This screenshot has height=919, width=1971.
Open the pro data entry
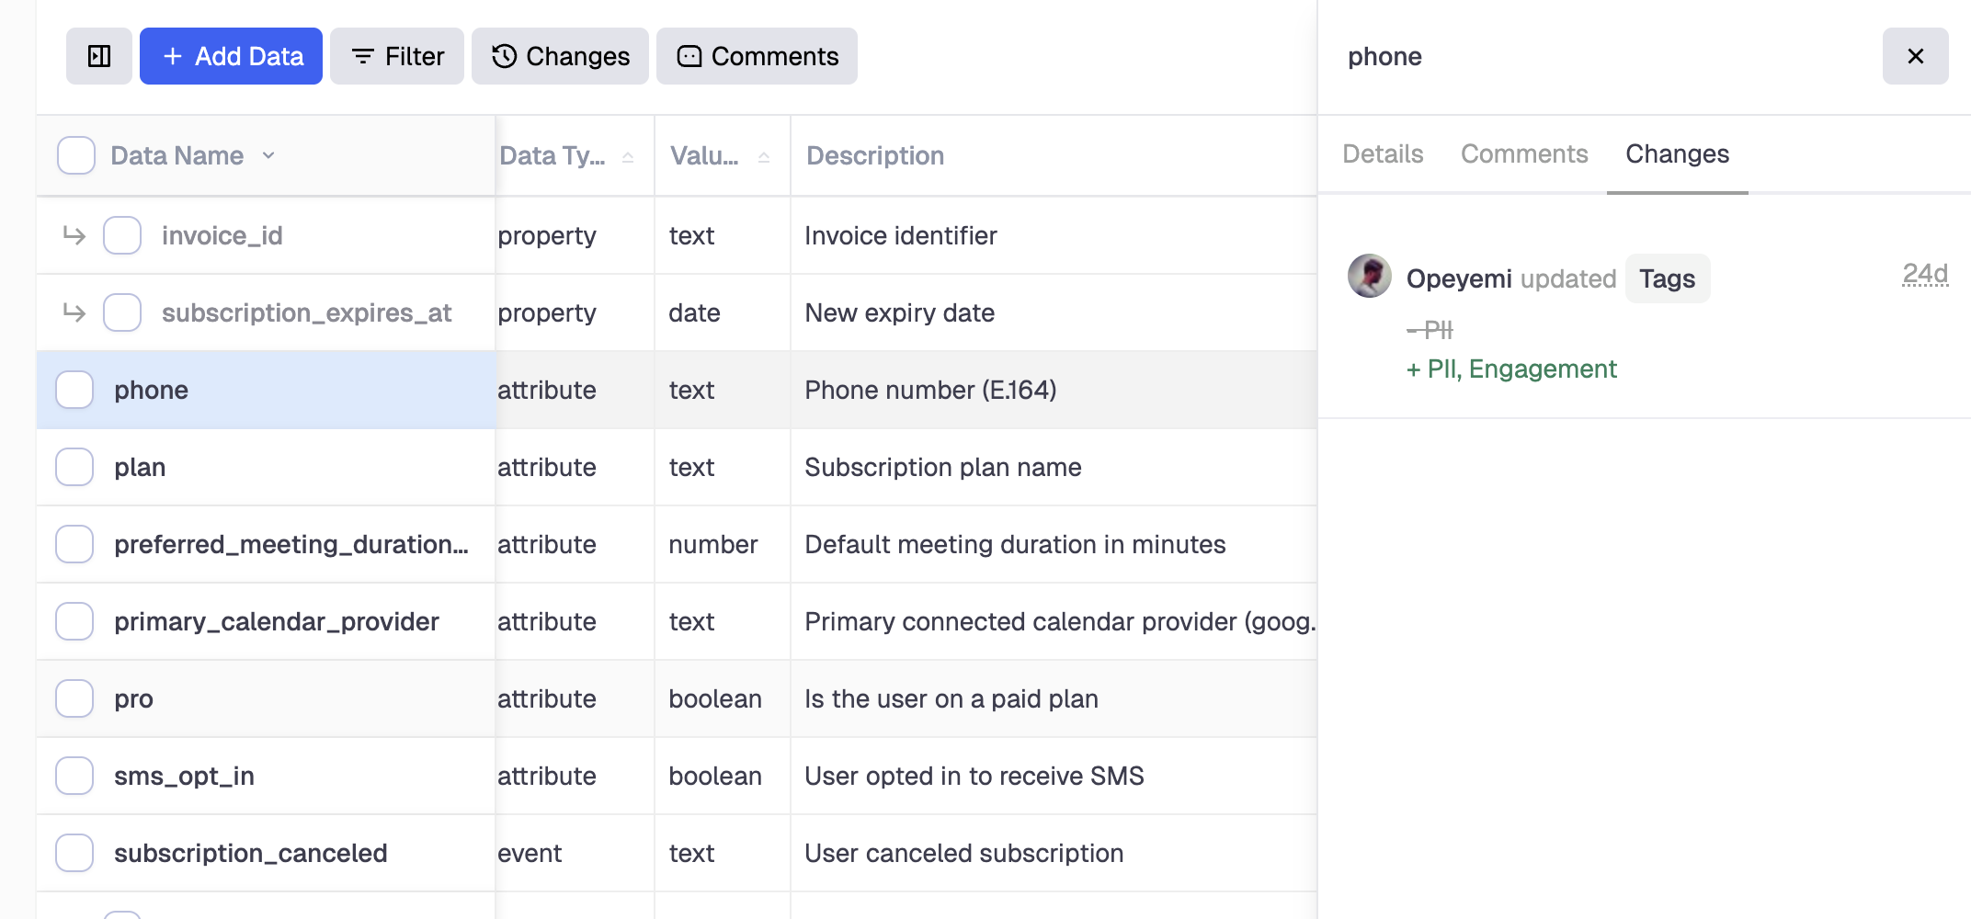click(134, 698)
